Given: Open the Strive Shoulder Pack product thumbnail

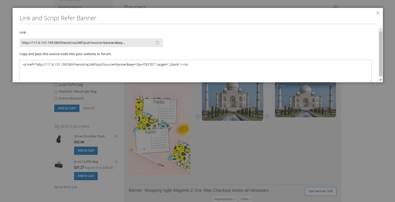Looking at the screenshot, I should tap(59, 139).
